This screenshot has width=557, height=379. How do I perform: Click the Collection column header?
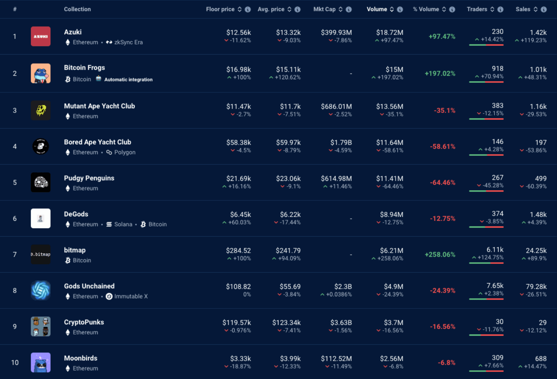(x=77, y=9)
